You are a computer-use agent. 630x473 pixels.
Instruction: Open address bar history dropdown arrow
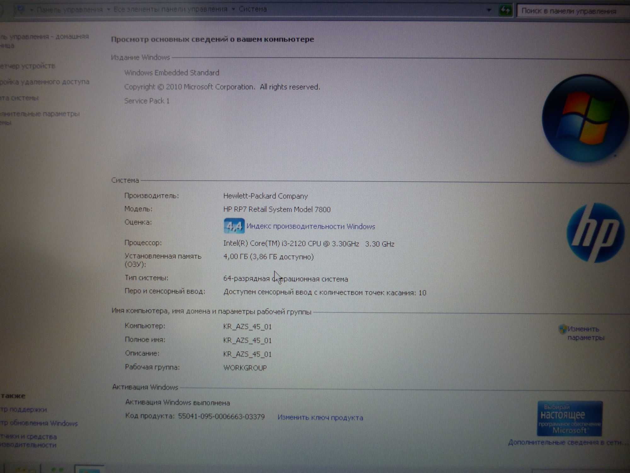[489, 10]
